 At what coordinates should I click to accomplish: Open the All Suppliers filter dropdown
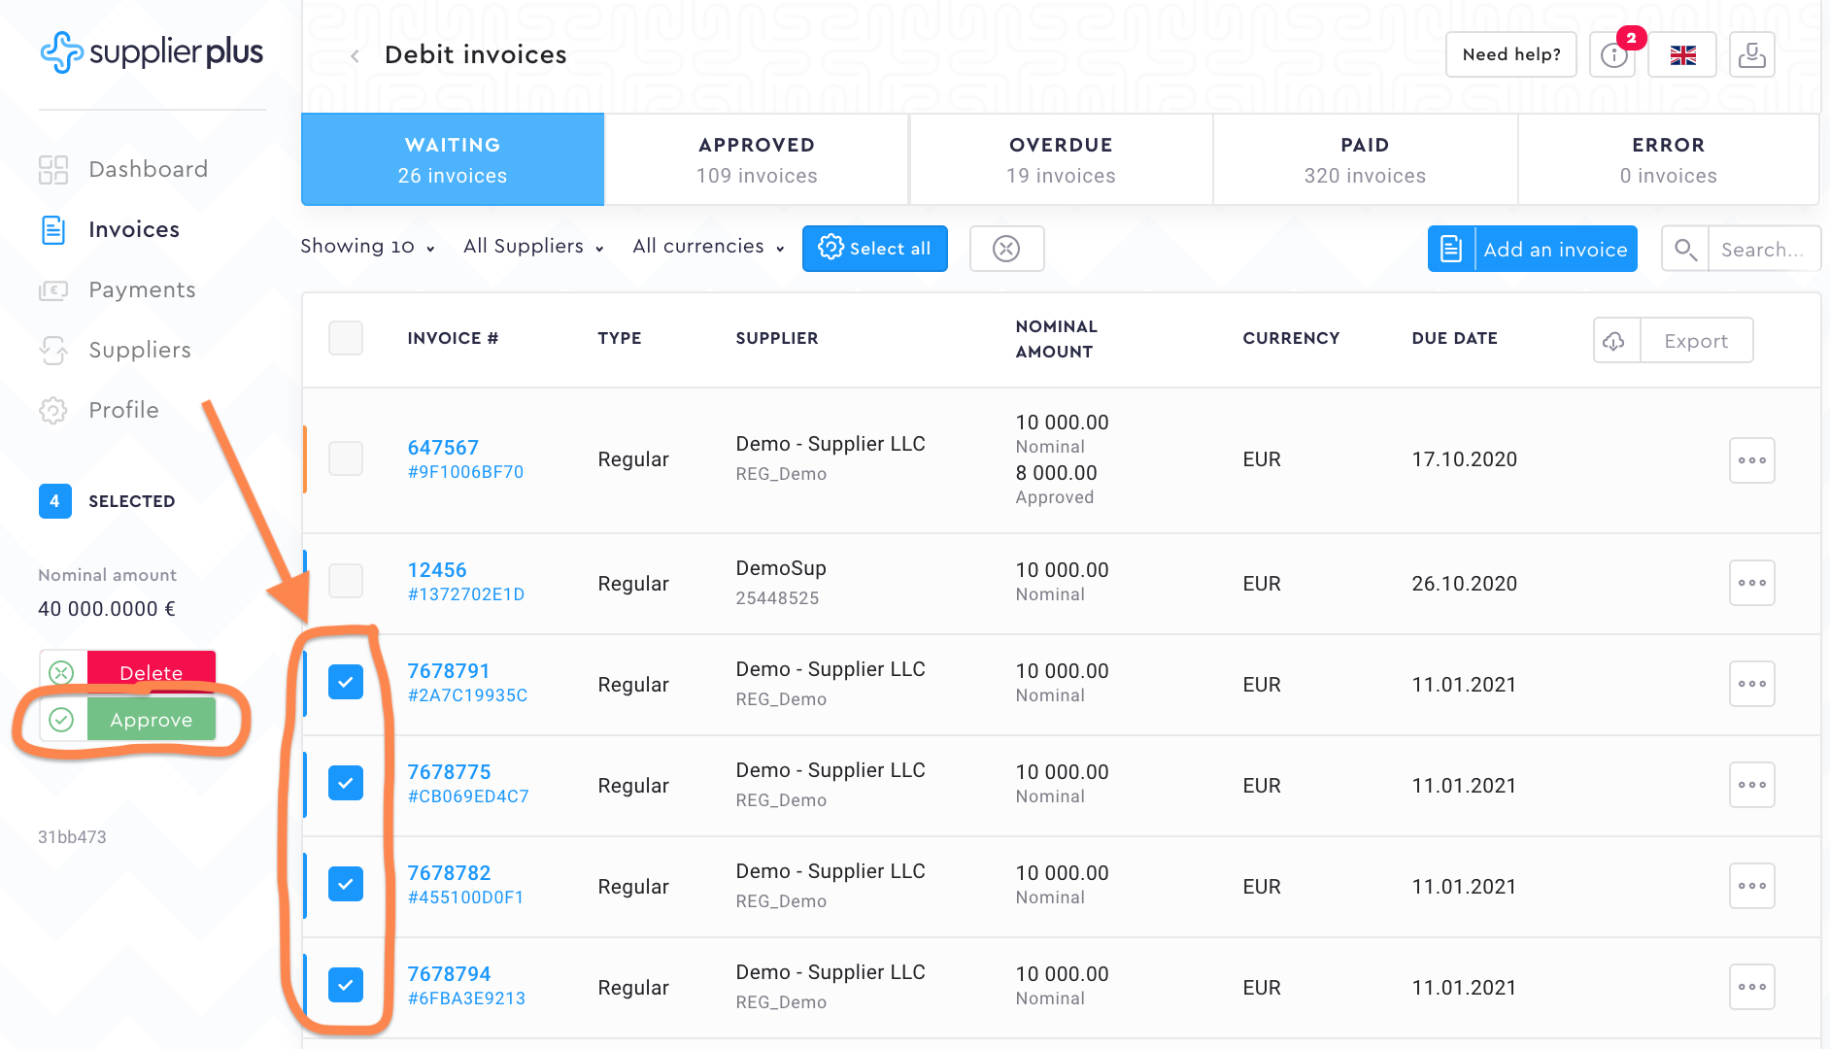point(533,247)
